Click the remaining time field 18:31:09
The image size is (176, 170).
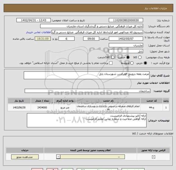[43, 39]
